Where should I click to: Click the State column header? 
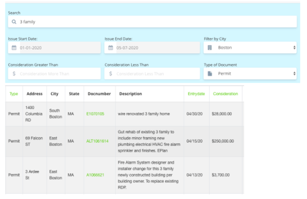coord(74,94)
